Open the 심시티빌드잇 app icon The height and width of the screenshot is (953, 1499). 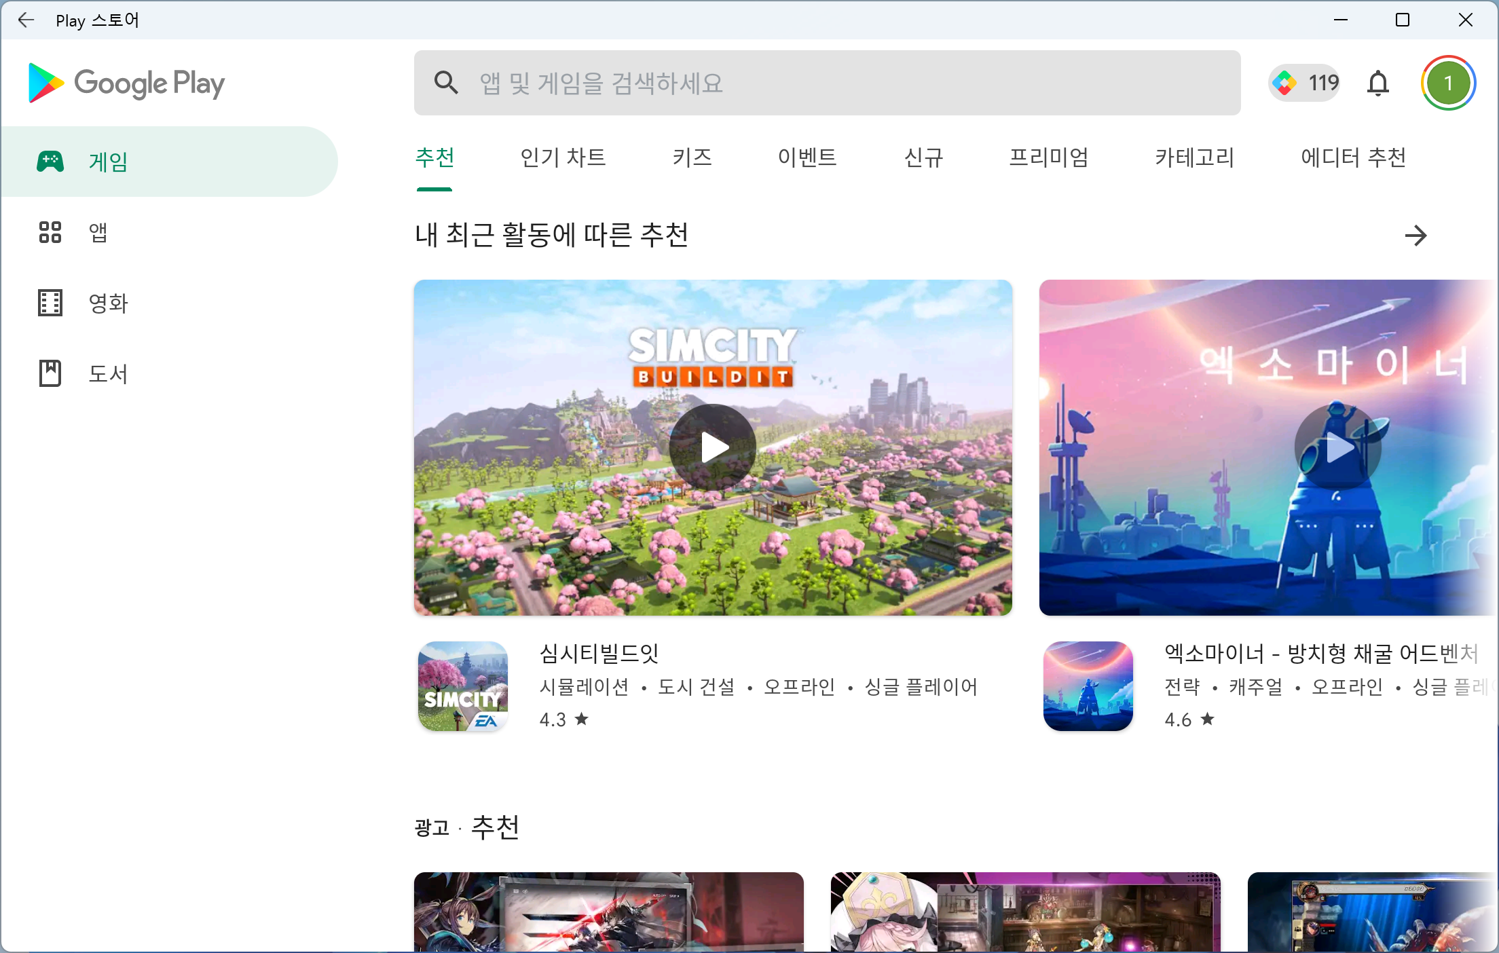463,686
